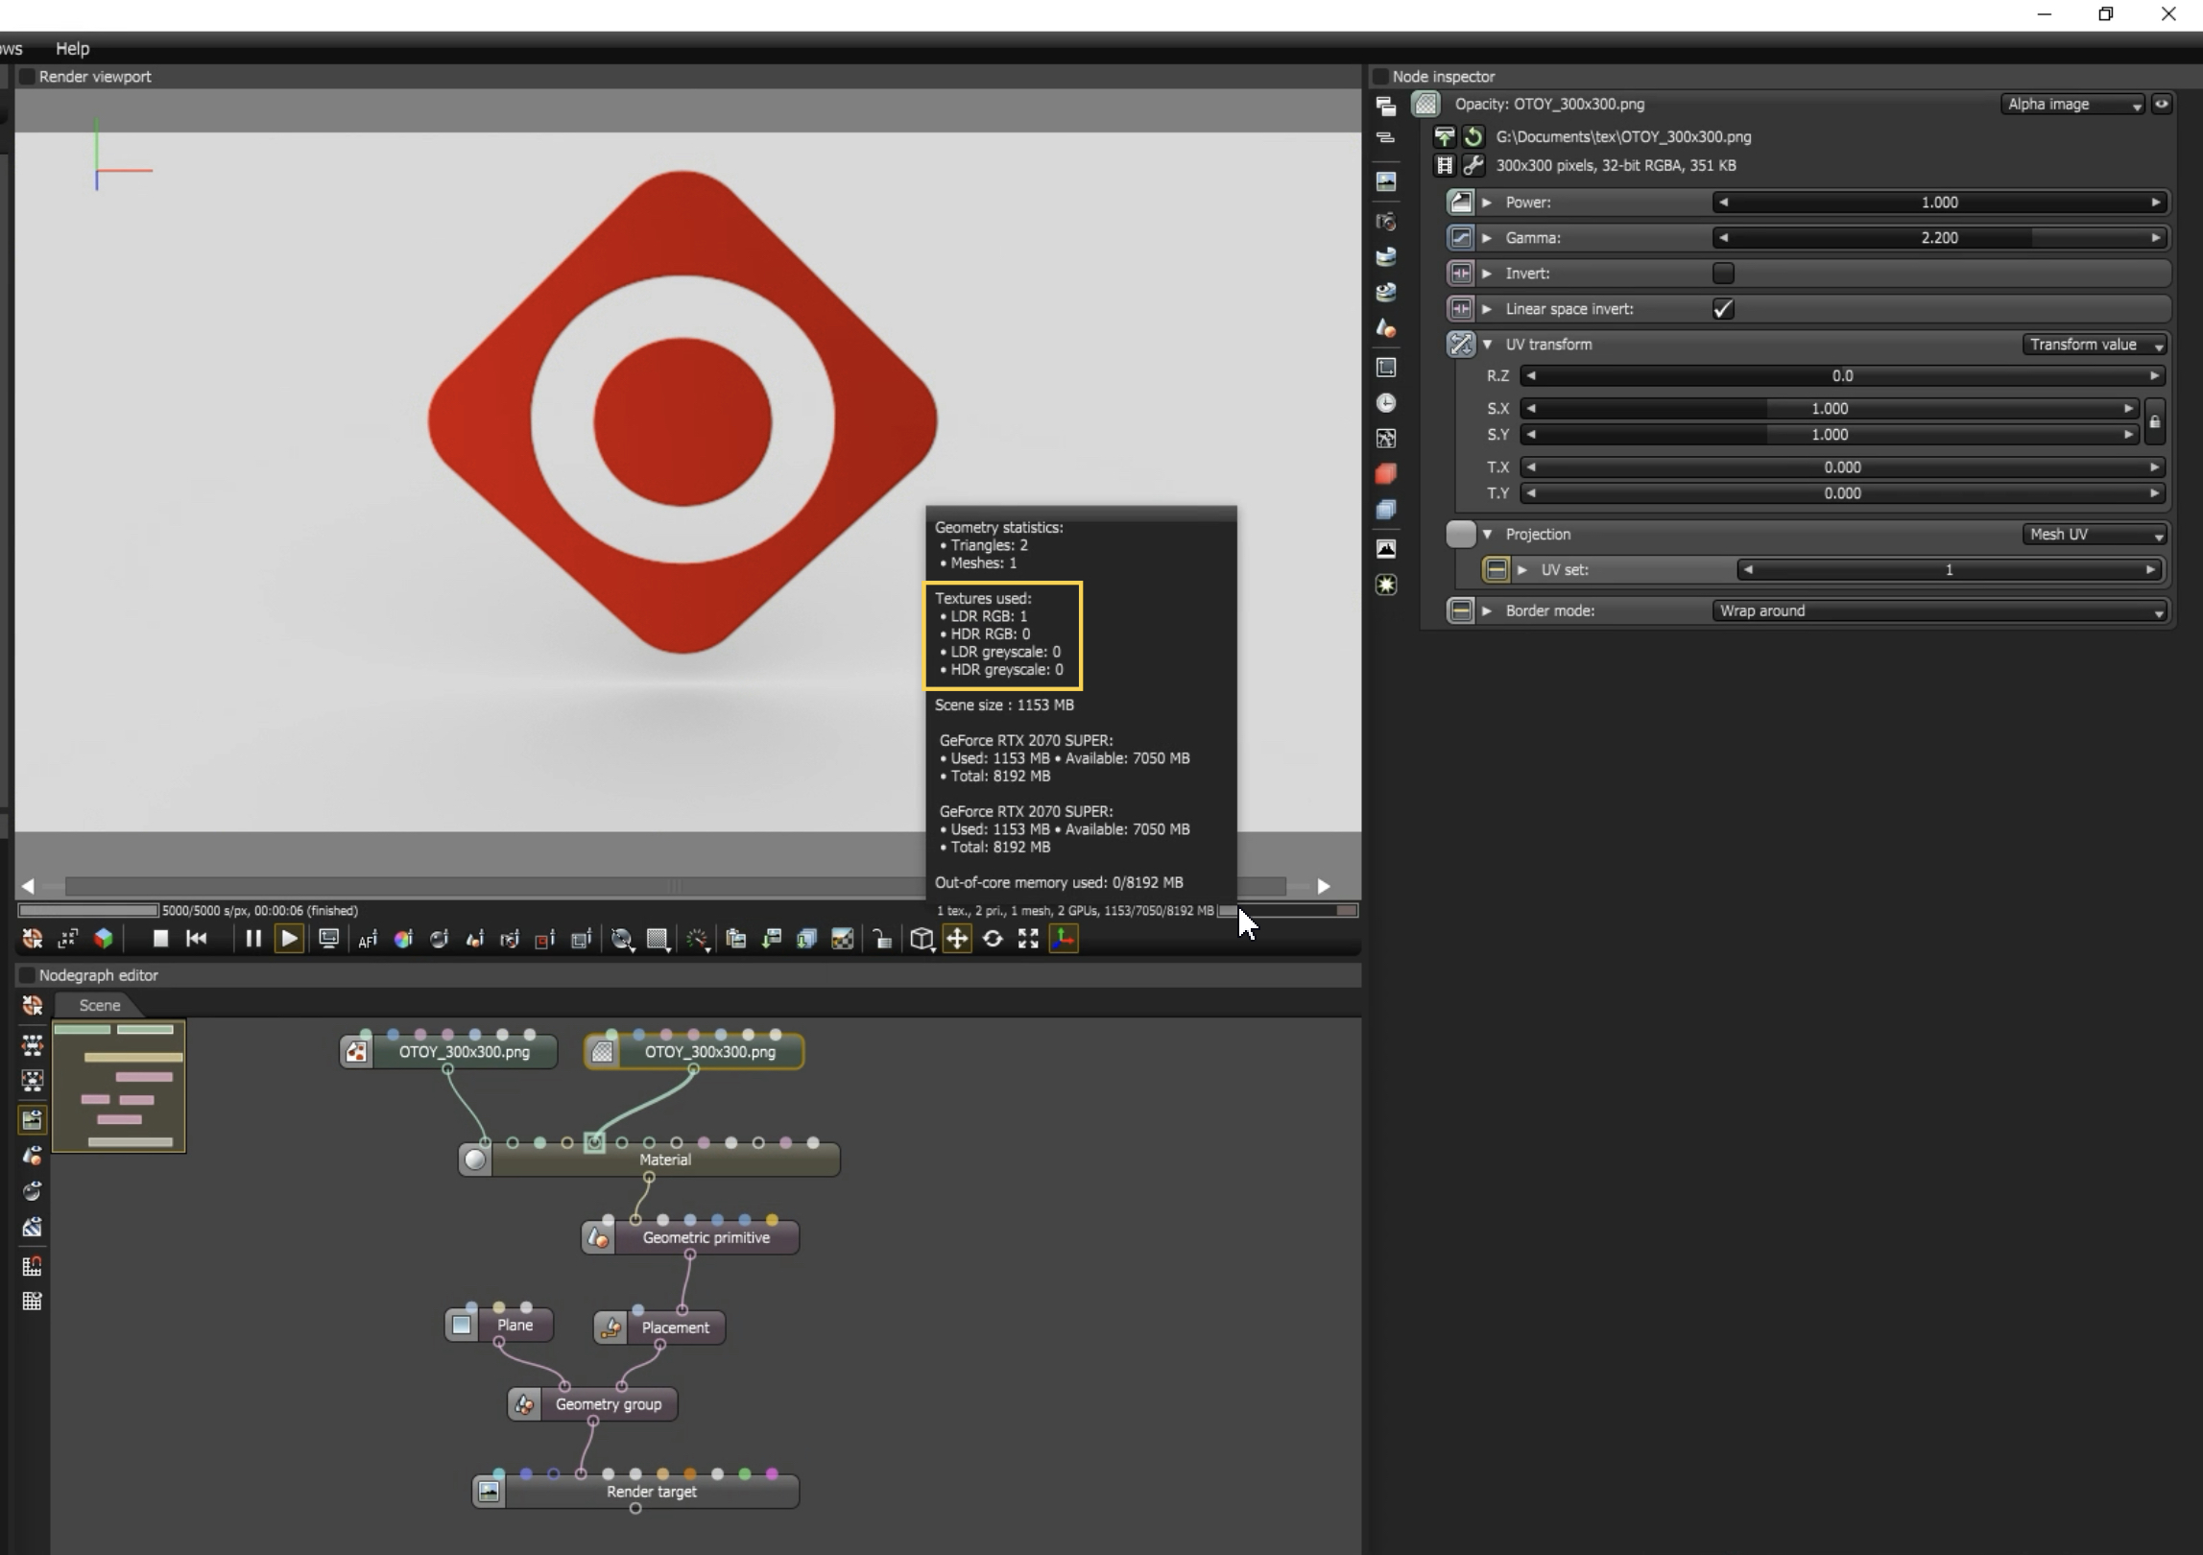Stop the render with the stop button
The height and width of the screenshot is (1555, 2203).
tap(160, 939)
